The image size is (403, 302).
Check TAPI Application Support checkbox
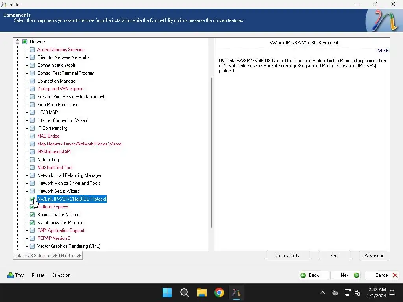pos(32,230)
